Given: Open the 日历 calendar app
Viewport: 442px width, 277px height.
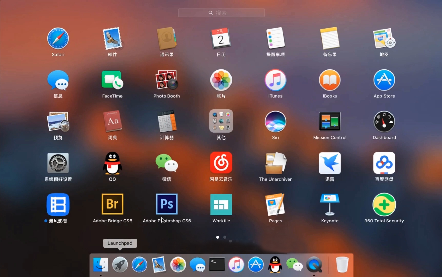Looking at the screenshot, I should coord(221,38).
